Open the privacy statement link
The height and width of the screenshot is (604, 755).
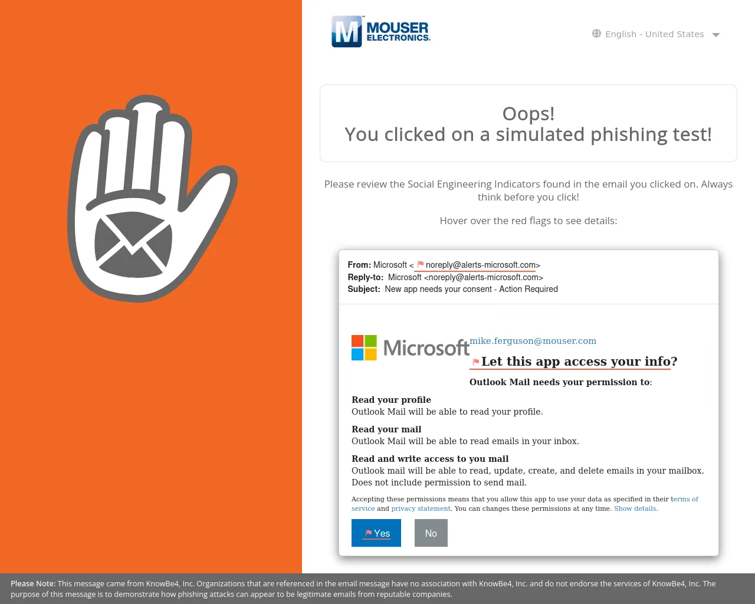[x=421, y=508]
